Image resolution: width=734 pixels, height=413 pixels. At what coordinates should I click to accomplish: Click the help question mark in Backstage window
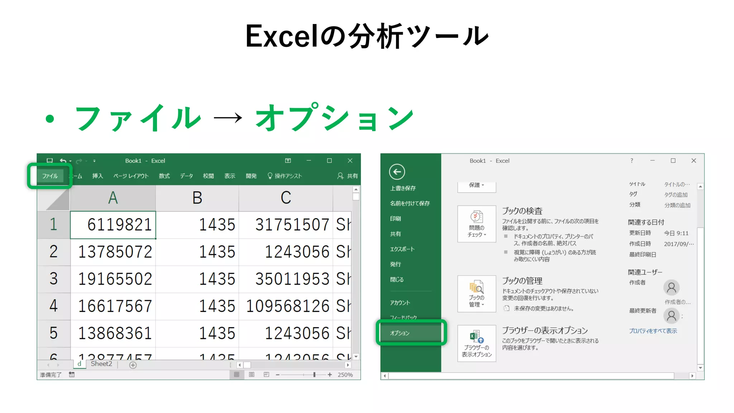coord(631,161)
